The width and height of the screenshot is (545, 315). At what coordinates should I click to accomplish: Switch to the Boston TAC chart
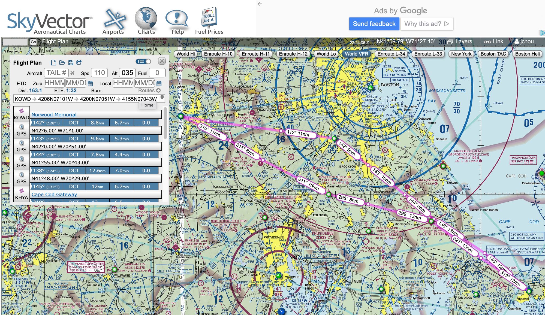493,54
